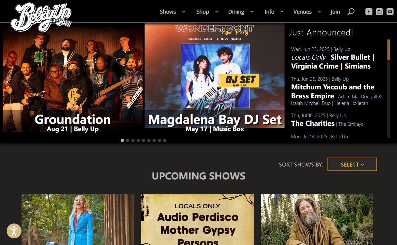Open the YouTube channel icon
The width and height of the screenshot is (397, 245).
pyautogui.click(x=390, y=12)
